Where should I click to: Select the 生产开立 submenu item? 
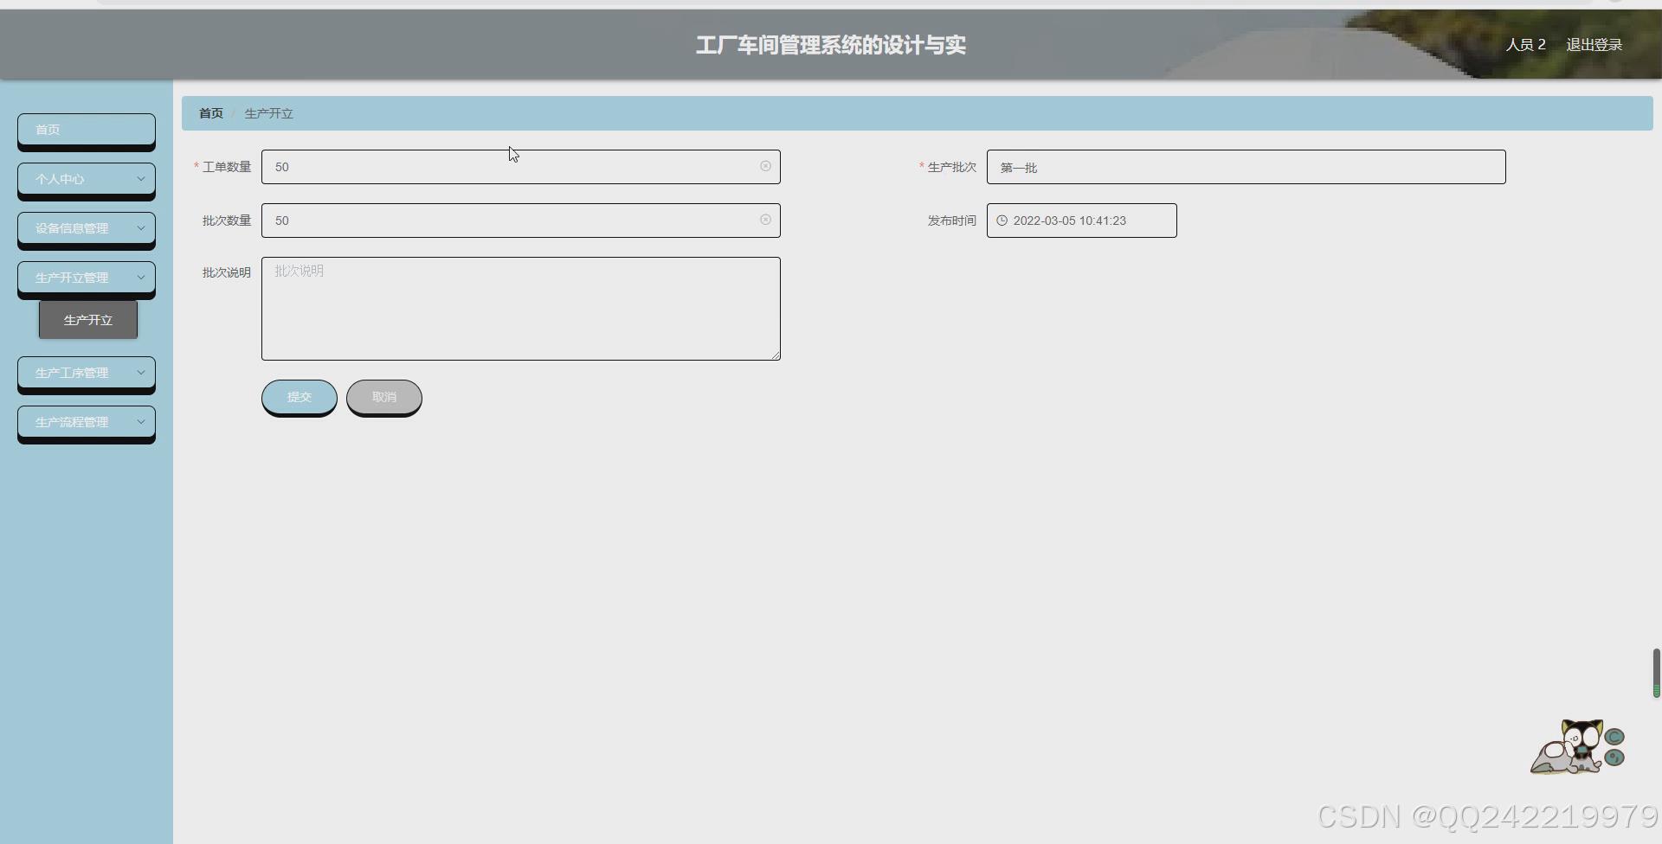click(88, 320)
